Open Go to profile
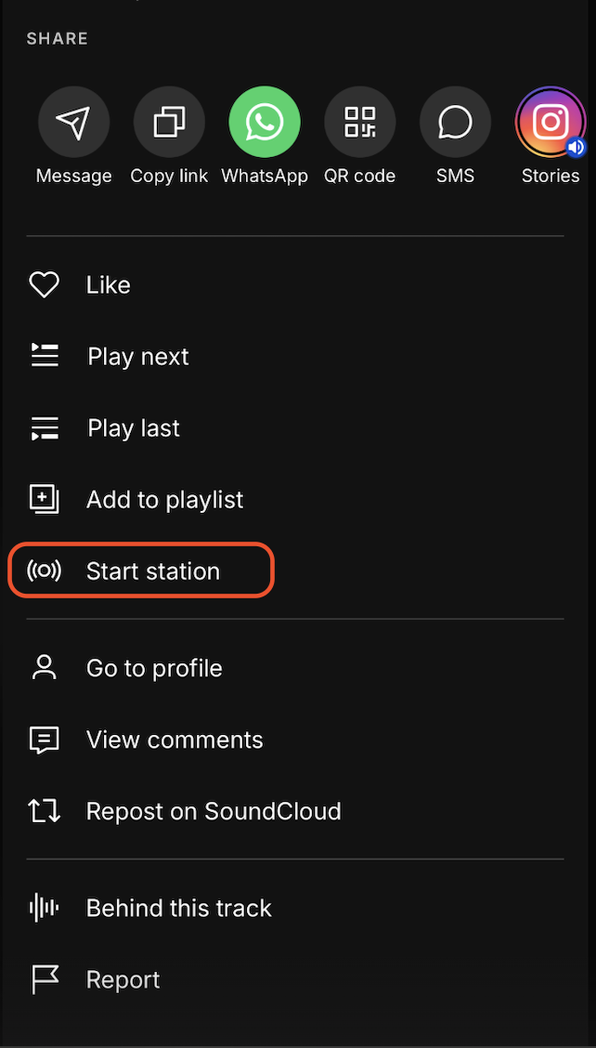 [154, 668]
